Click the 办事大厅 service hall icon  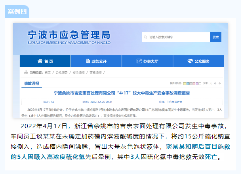[x=139, y=61]
